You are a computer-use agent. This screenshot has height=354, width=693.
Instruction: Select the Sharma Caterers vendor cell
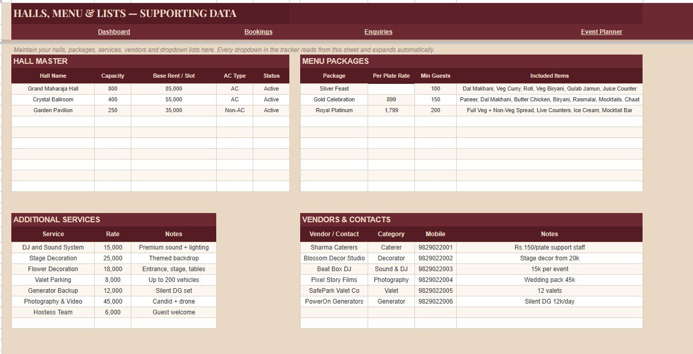tap(334, 247)
